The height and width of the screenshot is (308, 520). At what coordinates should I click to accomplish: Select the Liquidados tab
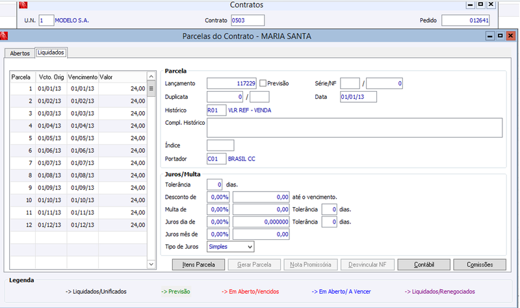51,53
